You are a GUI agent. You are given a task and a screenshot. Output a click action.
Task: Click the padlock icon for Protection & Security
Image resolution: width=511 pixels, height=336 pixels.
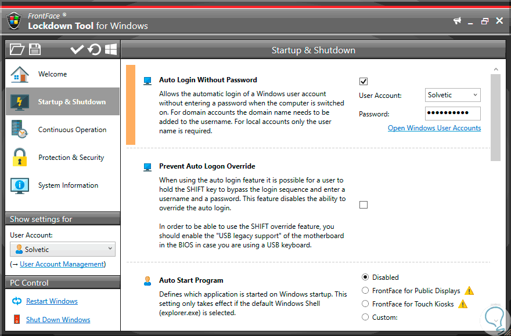20,158
